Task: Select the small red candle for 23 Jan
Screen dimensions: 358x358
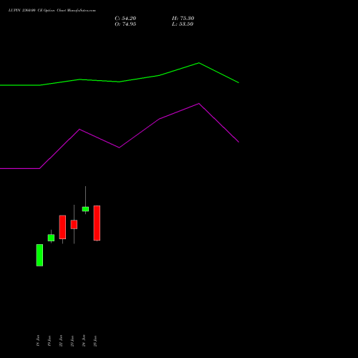Action: tap(74, 224)
